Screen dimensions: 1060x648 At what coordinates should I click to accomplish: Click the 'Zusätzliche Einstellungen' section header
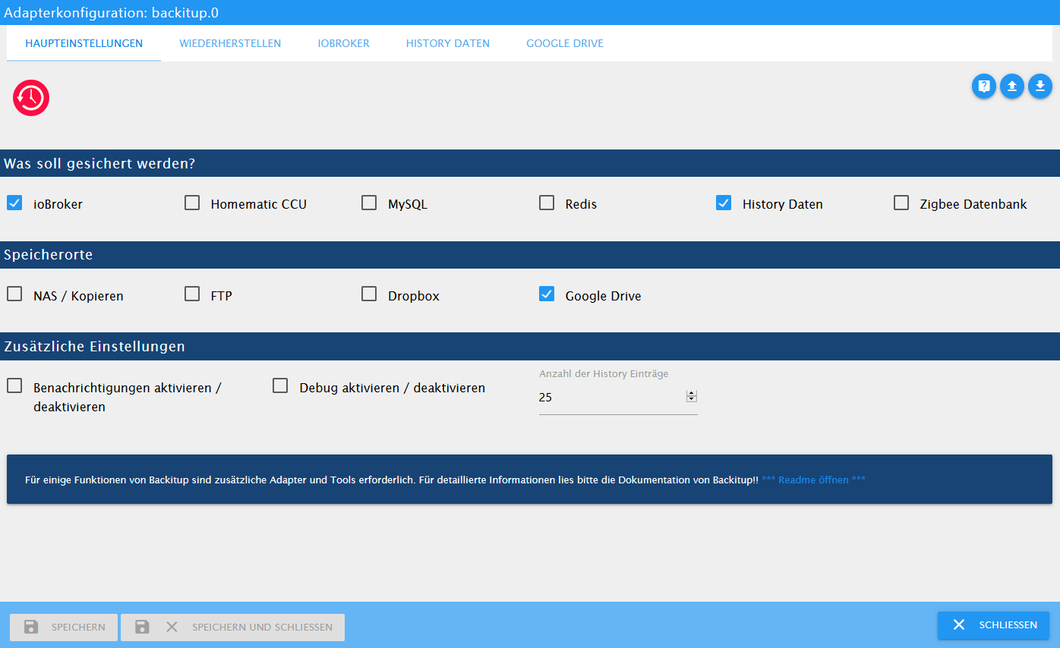pos(530,346)
